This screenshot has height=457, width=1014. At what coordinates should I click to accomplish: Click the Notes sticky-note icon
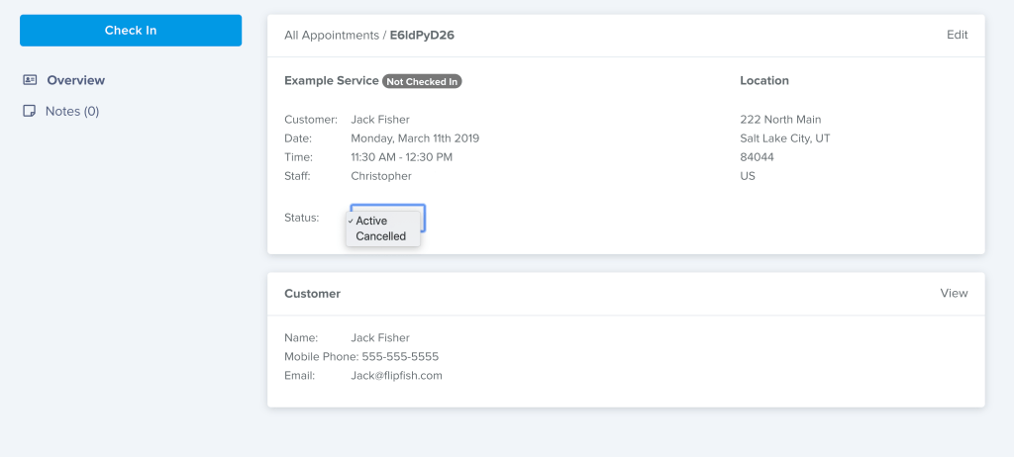coord(30,111)
